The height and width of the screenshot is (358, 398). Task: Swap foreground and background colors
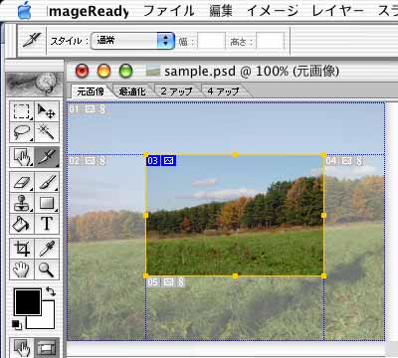(x=51, y=291)
